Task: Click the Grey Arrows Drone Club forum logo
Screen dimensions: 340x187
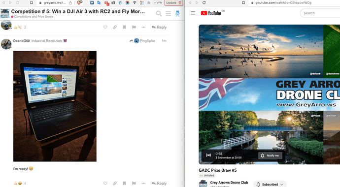Action: [x=5, y=13]
